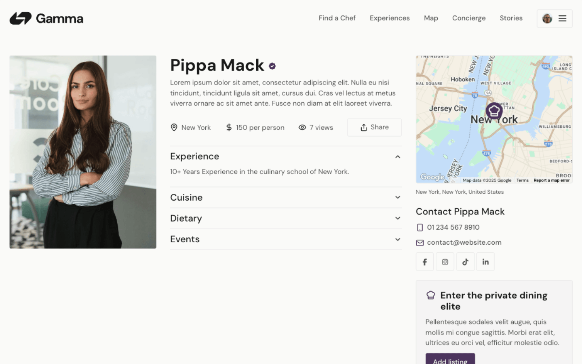
Task: Open the Find a Chef menu item
Action: point(337,18)
